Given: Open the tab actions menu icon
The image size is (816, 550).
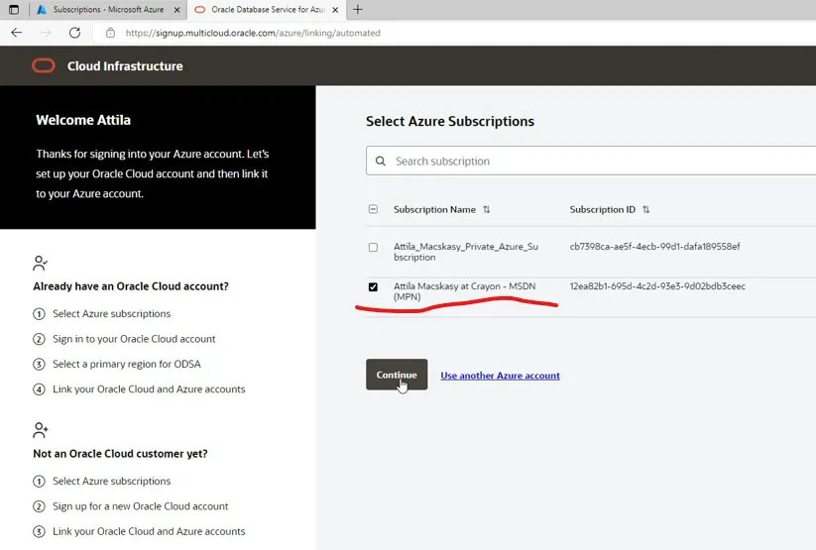Looking at the screenshot, I should [14, 9].
